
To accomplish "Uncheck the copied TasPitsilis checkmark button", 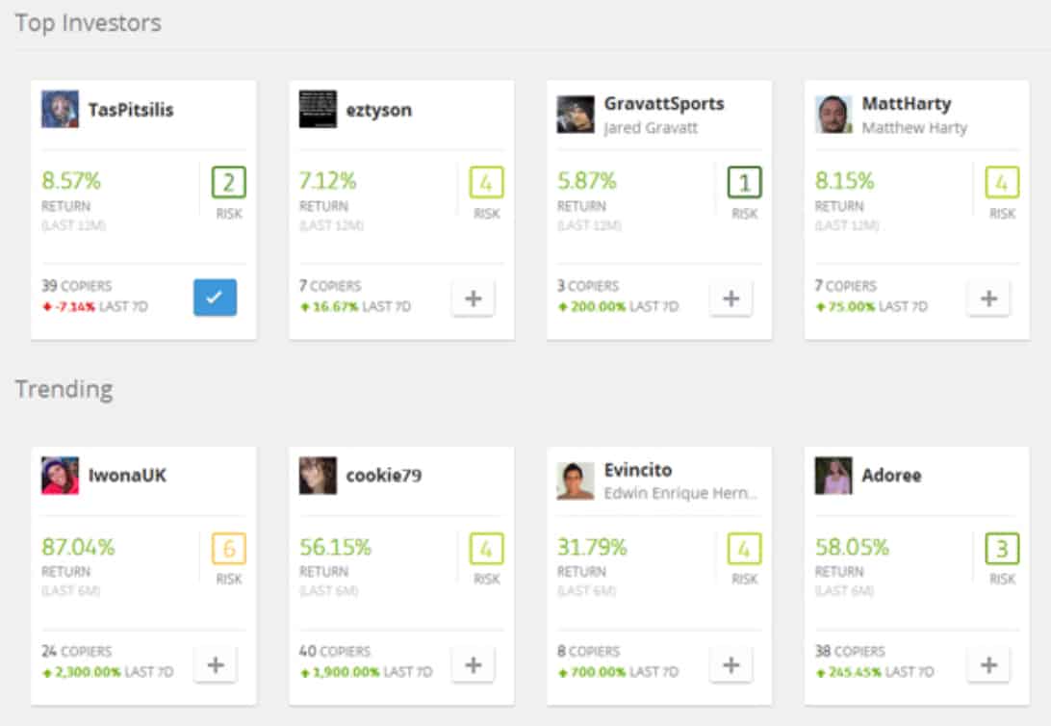I will pos(216,297).
